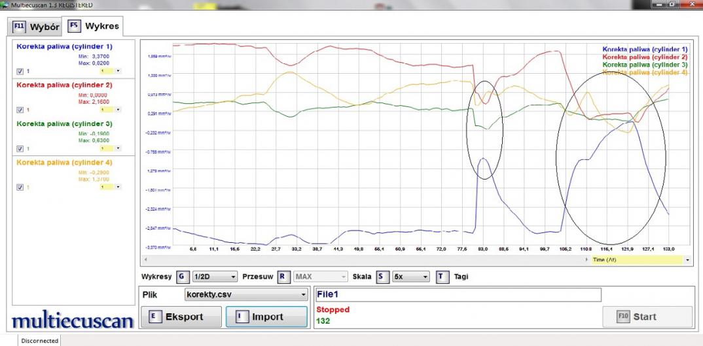This screenshot has width=703, height=346.
Task: Click the F11 key icon
Action: point(19,26)
